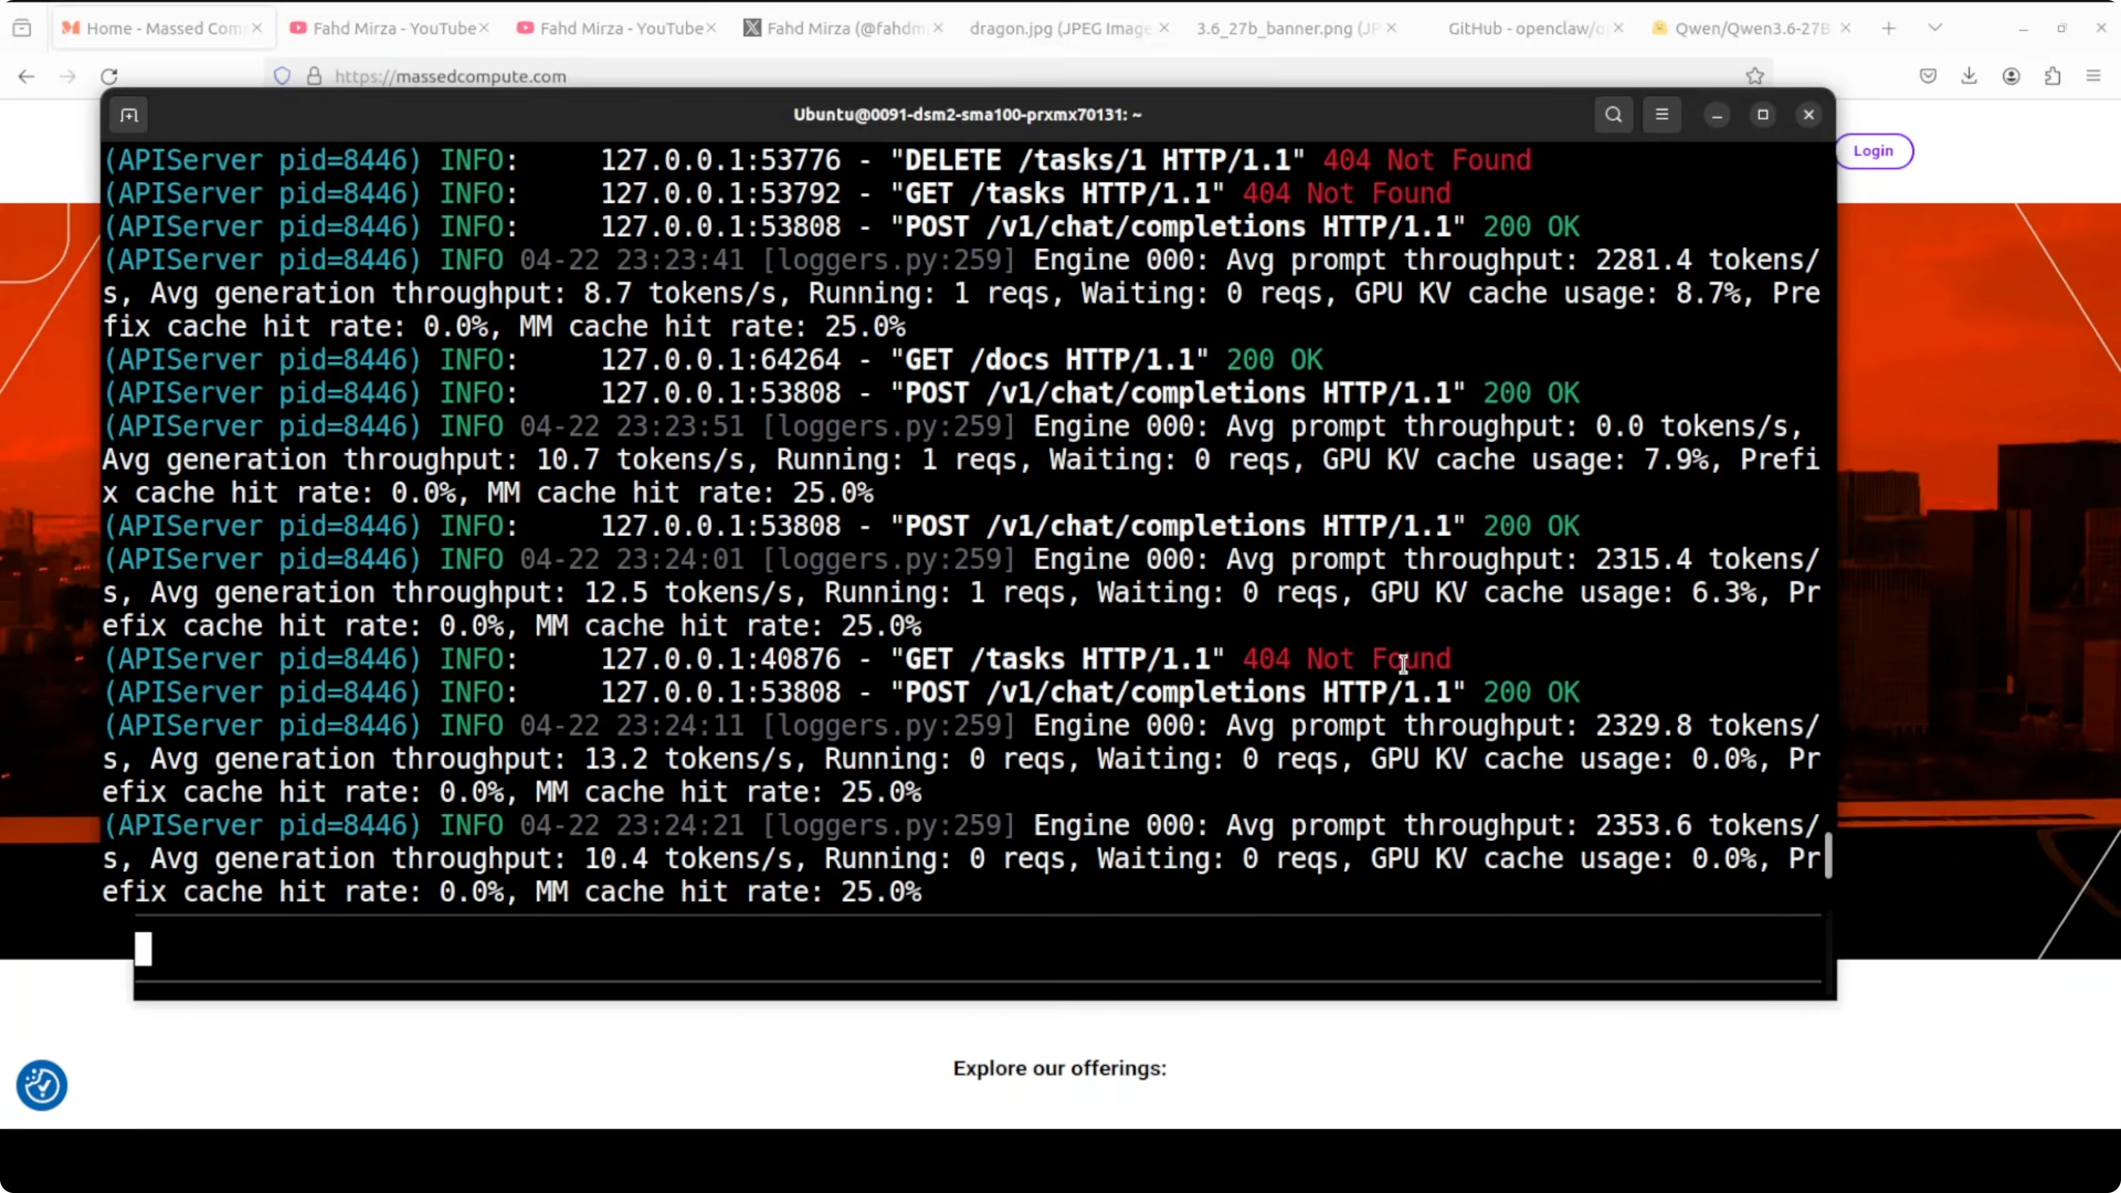Expand the list all tabs chevron

pos(1935,28)
